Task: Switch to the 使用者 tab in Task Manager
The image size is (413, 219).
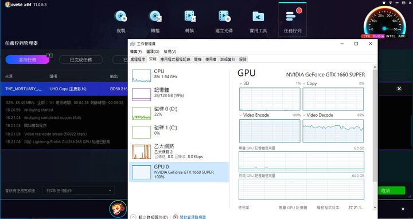Action: 211,60
